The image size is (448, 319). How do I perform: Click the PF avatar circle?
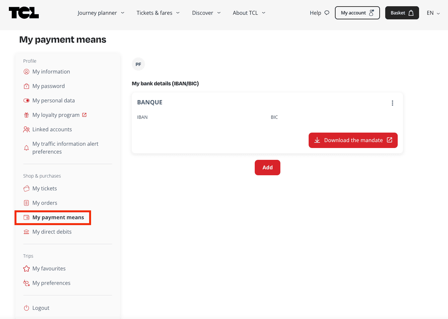pos(138,64)
